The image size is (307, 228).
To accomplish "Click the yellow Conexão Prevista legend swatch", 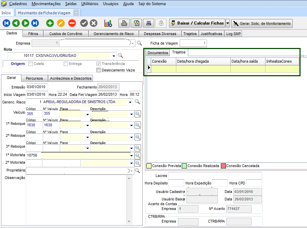I will (x=149, y=166).
